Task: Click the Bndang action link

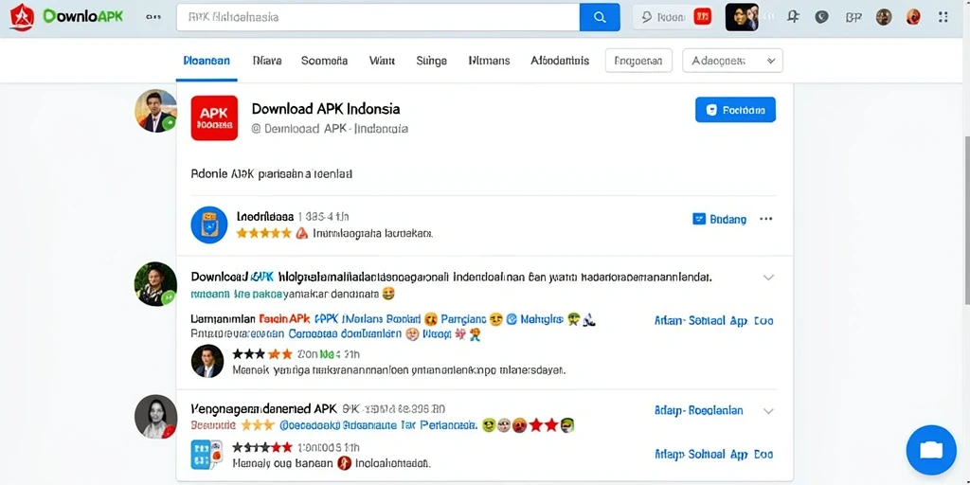Action: pos(720,219)
